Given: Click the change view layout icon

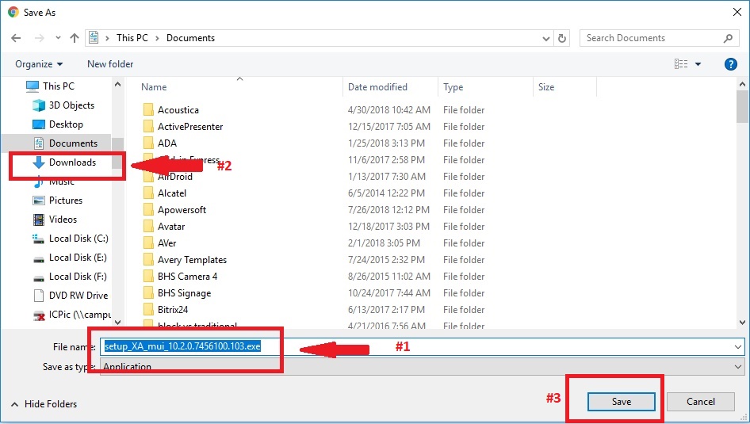Looking at the screenshot, I should pyautogui.click(x=680, y=64).
